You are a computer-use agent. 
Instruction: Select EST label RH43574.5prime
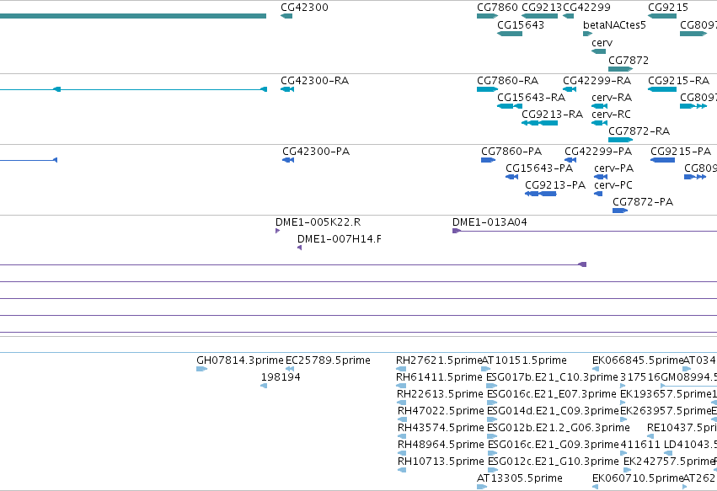[441, 428]
